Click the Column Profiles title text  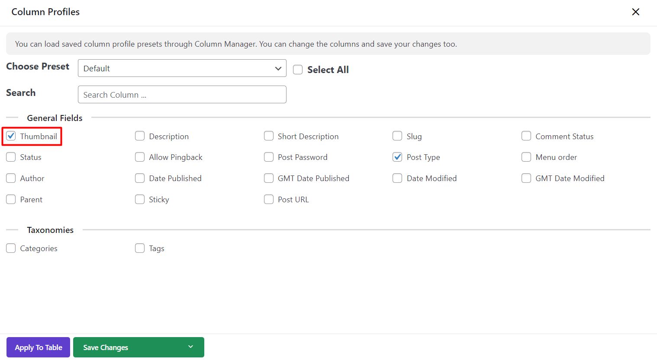click(45, 12)
